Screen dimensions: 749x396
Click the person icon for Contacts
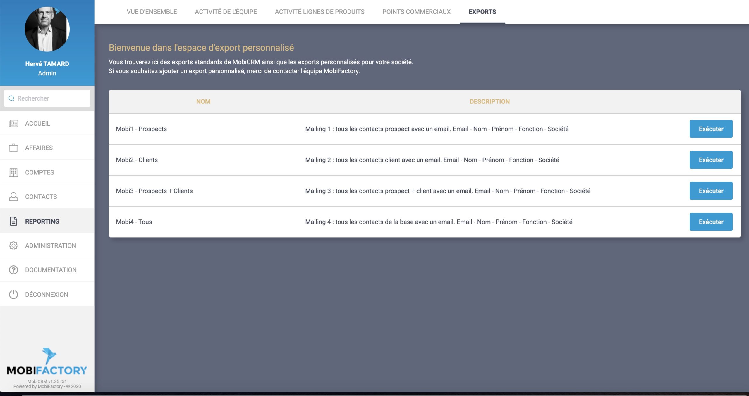13,197
